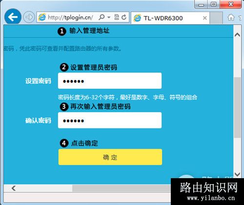Close the browser window
The image size is (244, 205).
pyautogui.click(x=231, y=4)
